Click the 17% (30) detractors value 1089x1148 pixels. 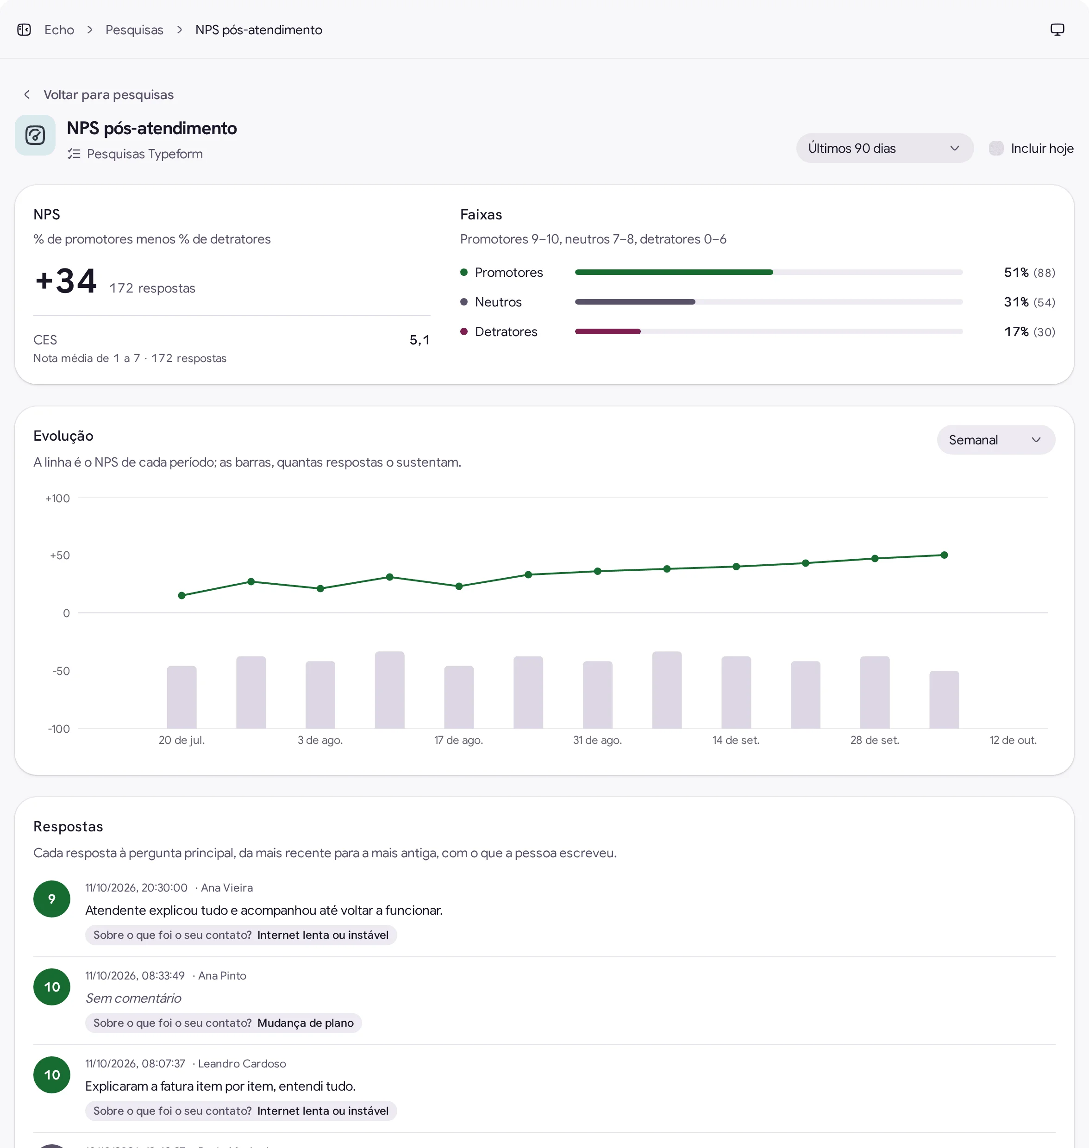[1029, 331]
